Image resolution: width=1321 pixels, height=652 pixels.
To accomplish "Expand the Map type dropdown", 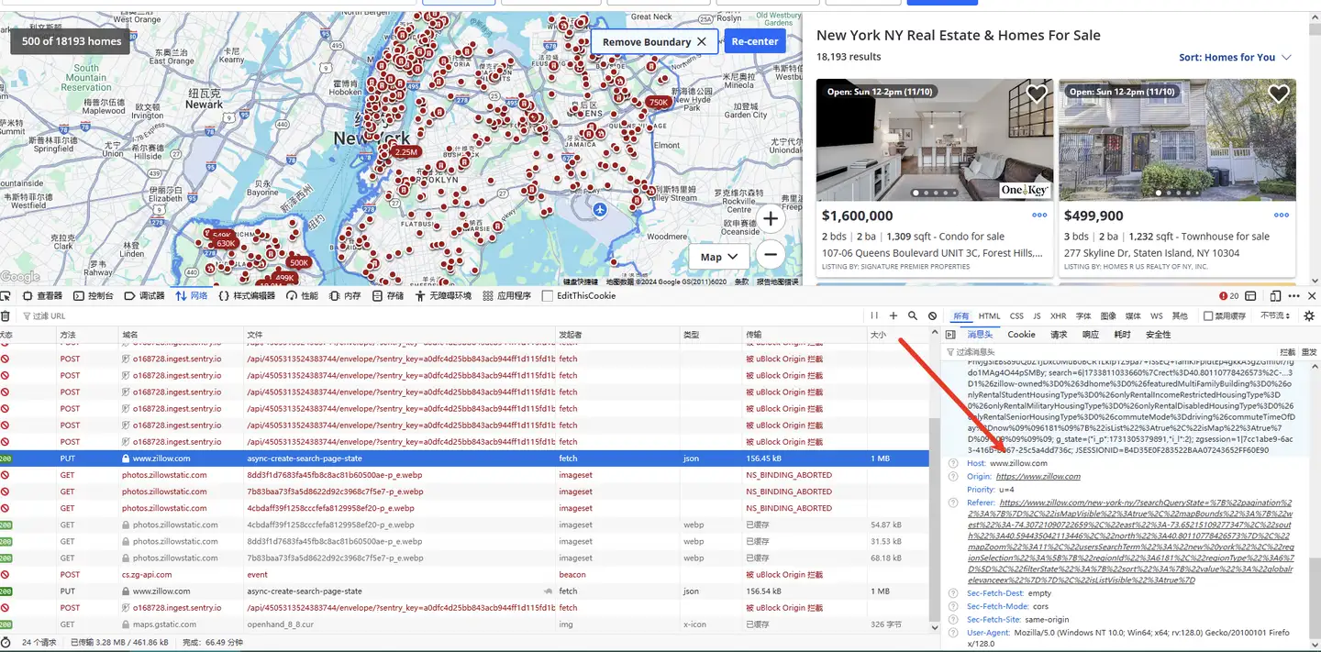I will point(719,257).
